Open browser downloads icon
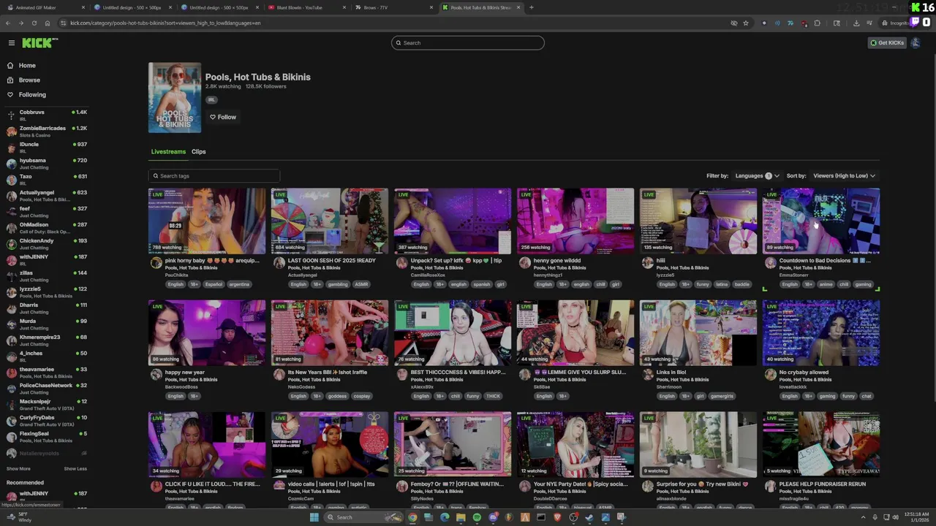 tap(856, 23)
